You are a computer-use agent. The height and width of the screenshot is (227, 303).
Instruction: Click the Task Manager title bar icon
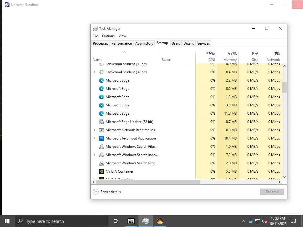pos(95,29)
